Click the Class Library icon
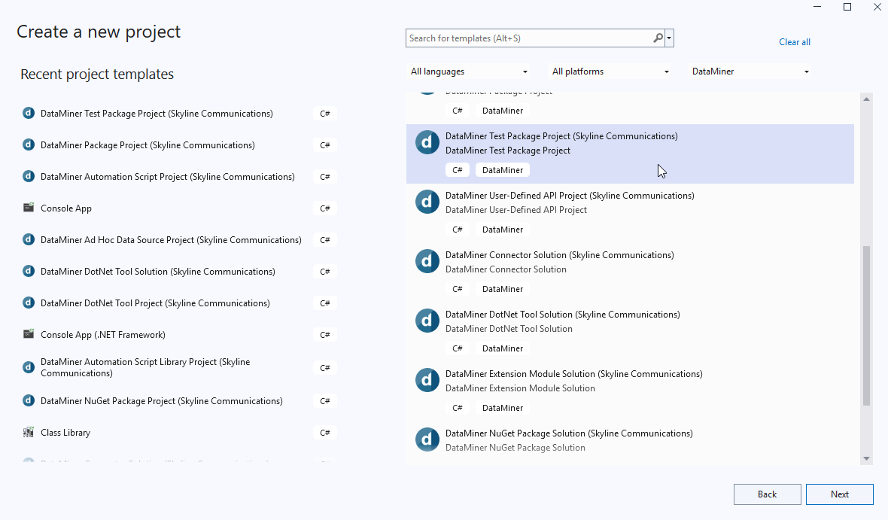 click(28, 432)
